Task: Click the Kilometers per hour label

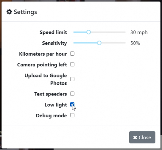Action: point(43,54)
